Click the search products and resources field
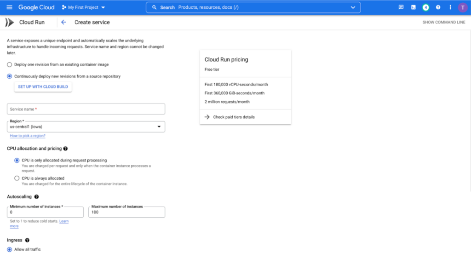This screenshot has width=471, height=254. pyautogui.click(x=253, y=7)
